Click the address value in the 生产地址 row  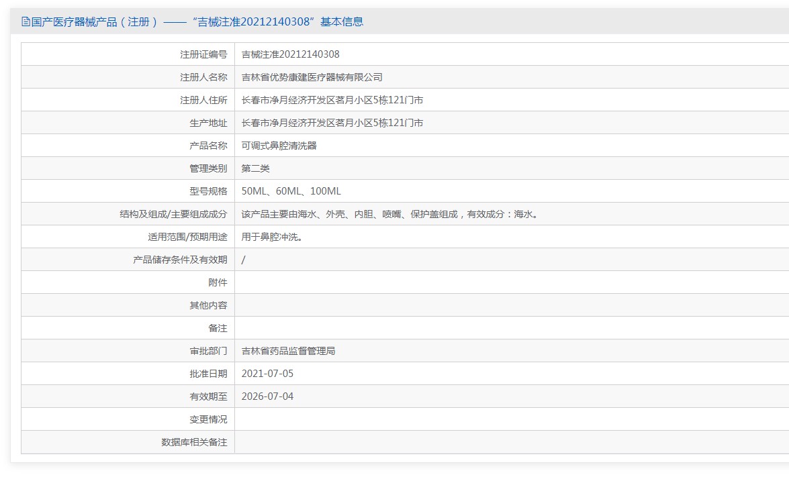(332, 123)
